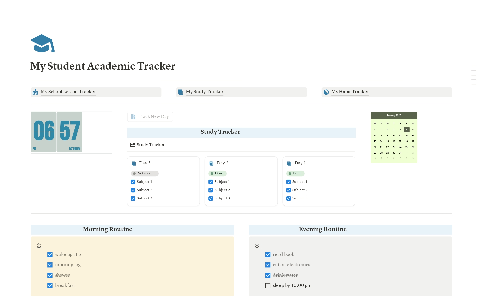Open the My Study Tracker link
This screenshot has width=483, height=302.
205,92
